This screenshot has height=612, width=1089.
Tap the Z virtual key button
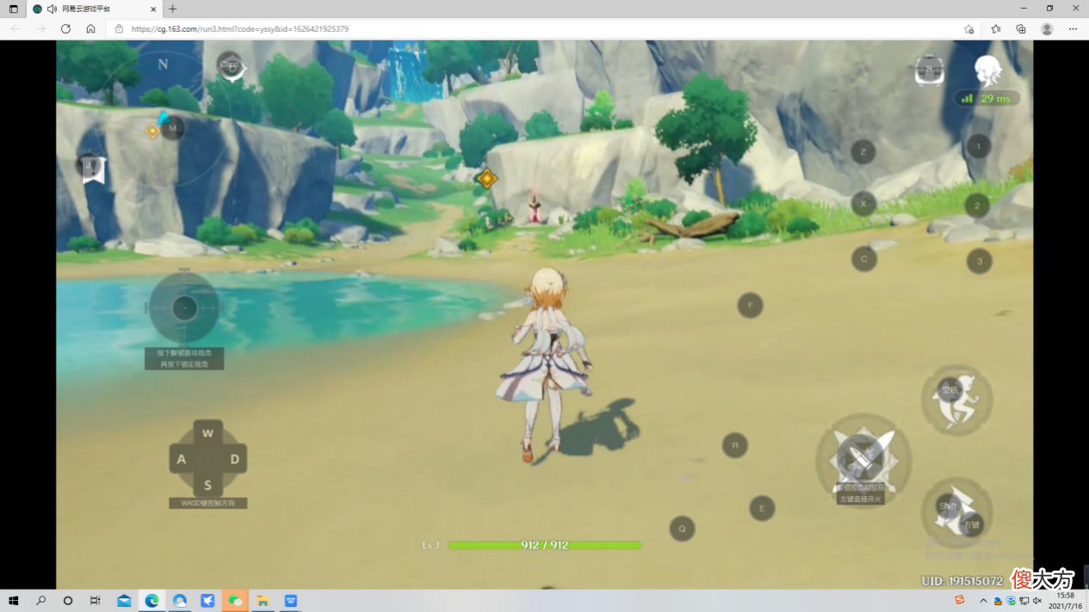pos(863,152)
